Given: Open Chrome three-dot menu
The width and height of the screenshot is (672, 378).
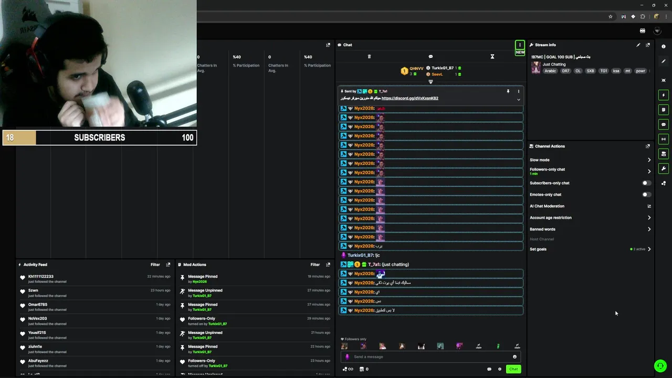Looking at the screenshot, I should (x=666, y=17).
